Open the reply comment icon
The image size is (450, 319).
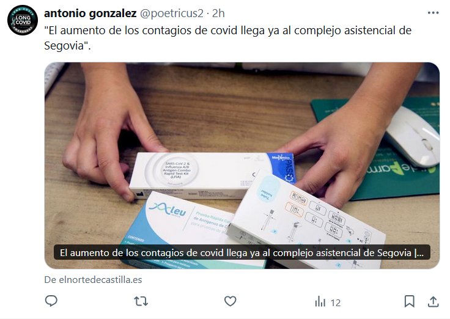point(51,301)
